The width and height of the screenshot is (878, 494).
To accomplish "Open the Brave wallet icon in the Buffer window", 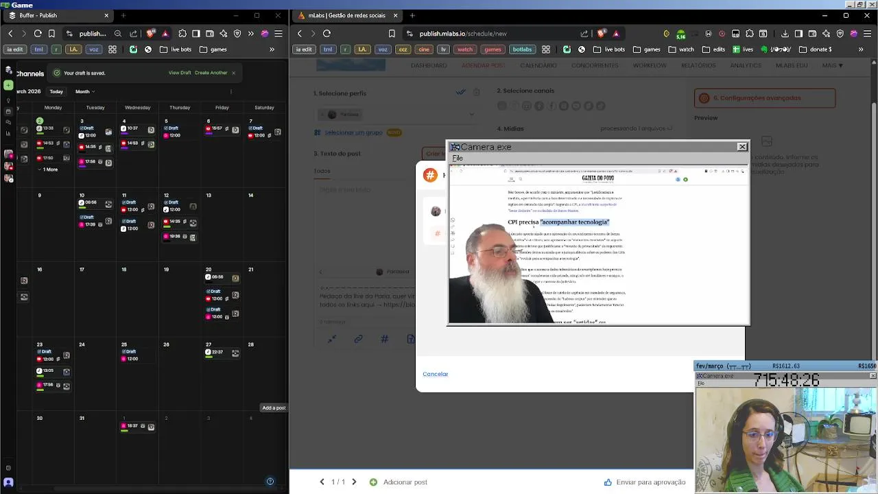I will [x=210, y=33].
